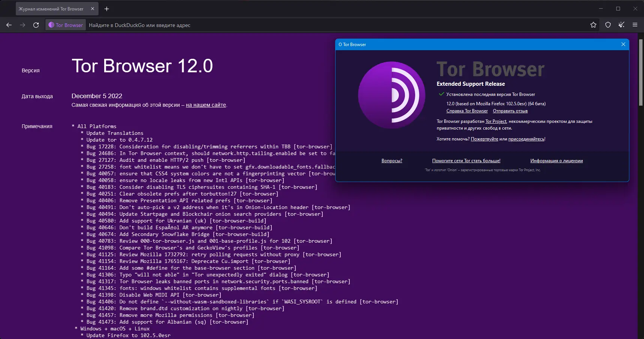Click 'Update Firefox to 102.5.0esr' line
Viewport: 644px width, 339px height.
[x=126, y=335]
